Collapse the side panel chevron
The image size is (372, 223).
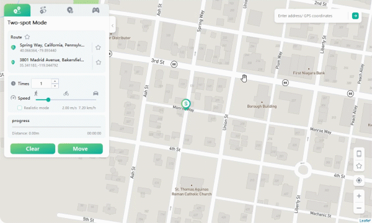[x=112, y=25]
